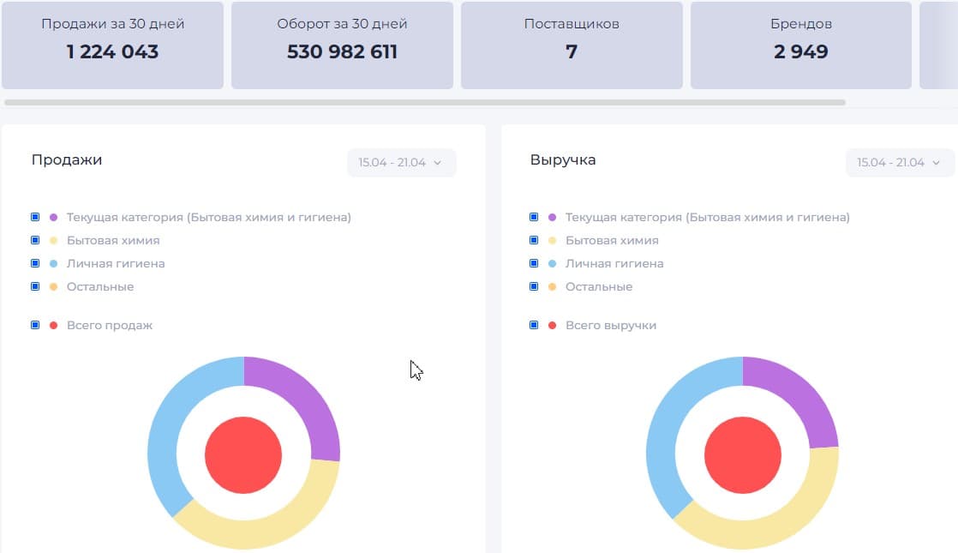Toggle 'Остальные' checkbox in Выручка panel
The width and height of the screenshot is (958, 553).
(533, 286)
